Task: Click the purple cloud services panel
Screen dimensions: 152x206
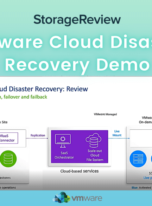Action: (79, 147)
